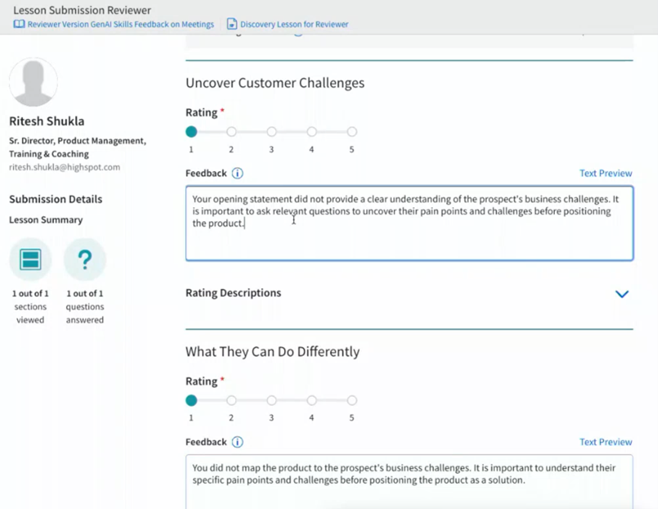Open Discovery Lesson for Reviewer link
658x509 pixels.
(x=293, y=25)
